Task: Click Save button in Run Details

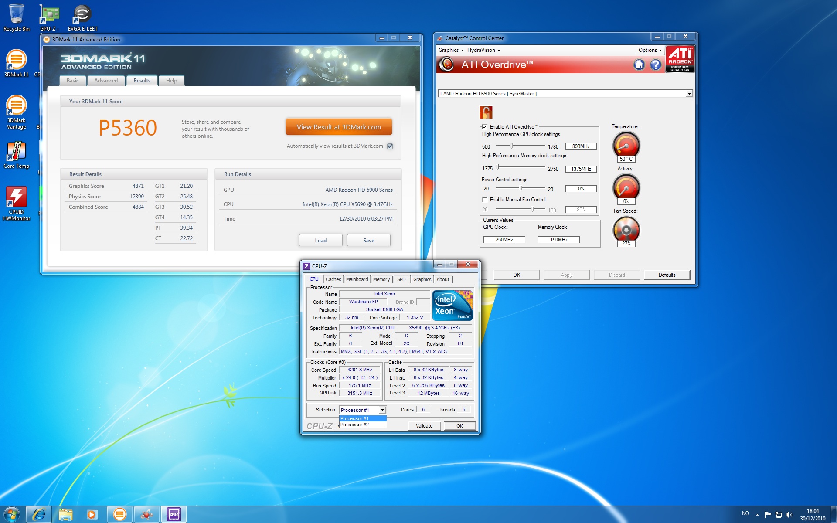Action: (368, 241)
